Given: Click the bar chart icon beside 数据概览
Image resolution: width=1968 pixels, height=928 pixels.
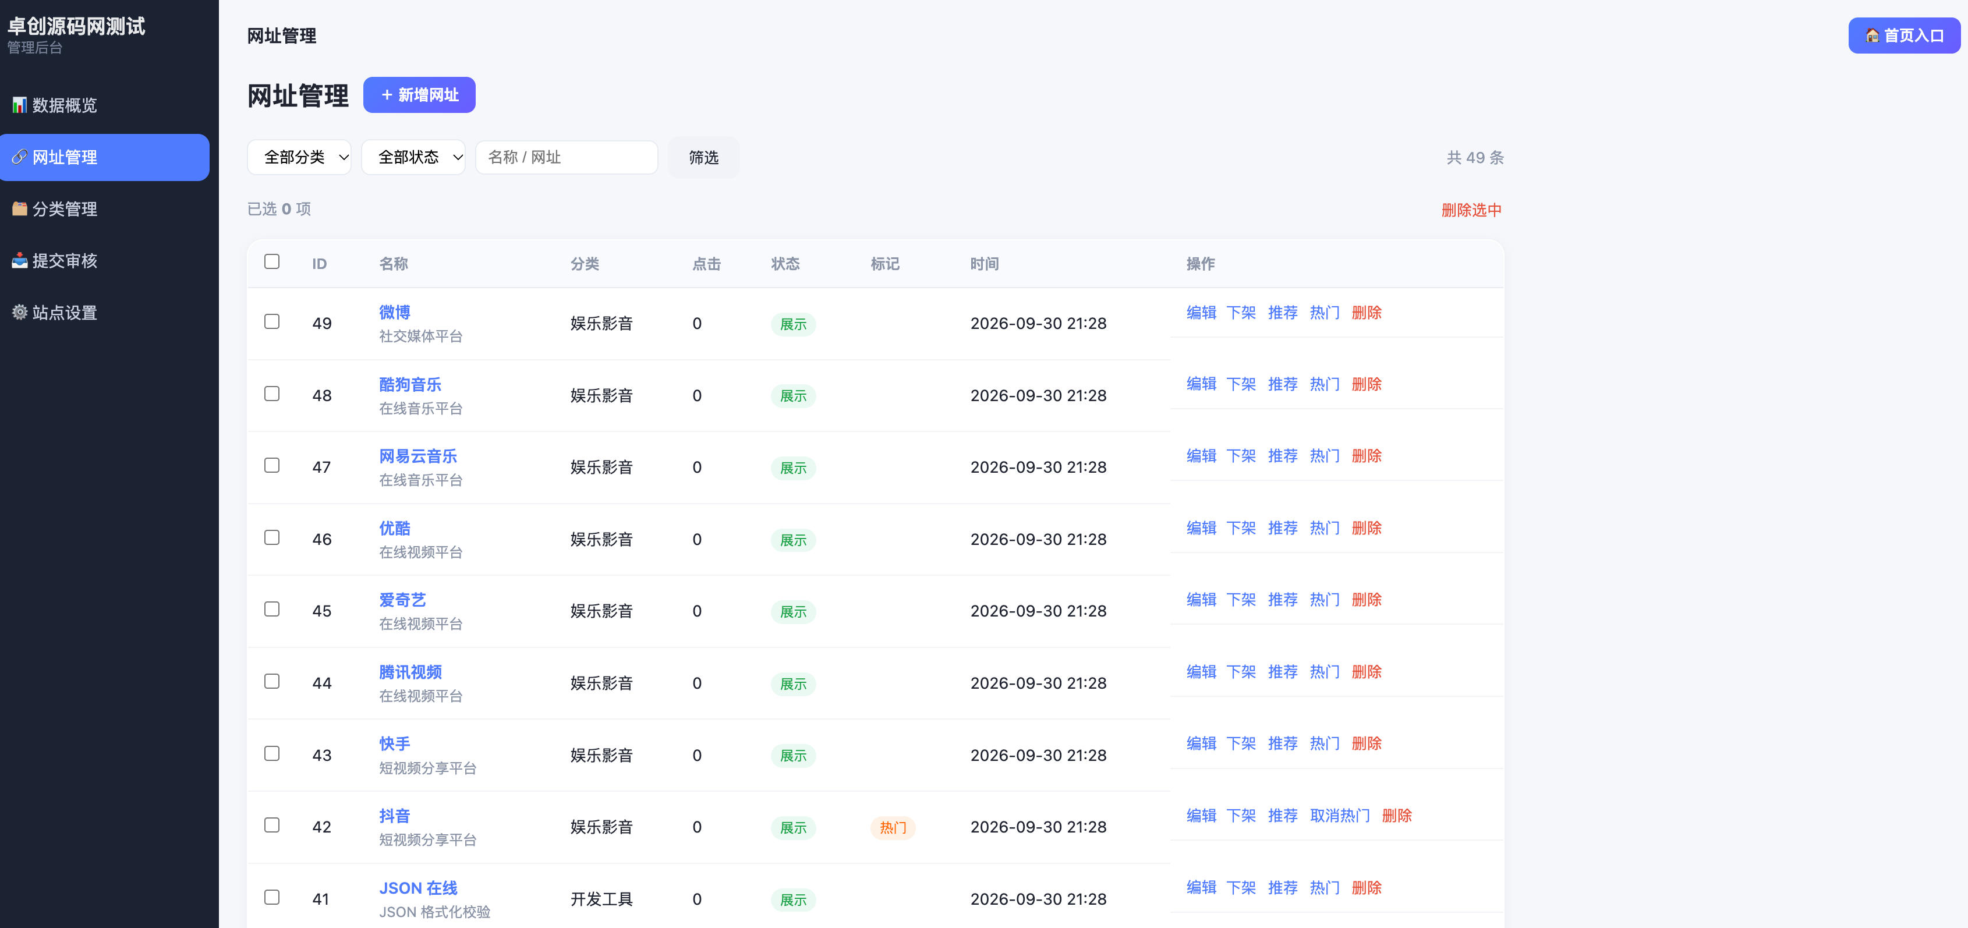Looking at the screenshot, I should [20, 105].
